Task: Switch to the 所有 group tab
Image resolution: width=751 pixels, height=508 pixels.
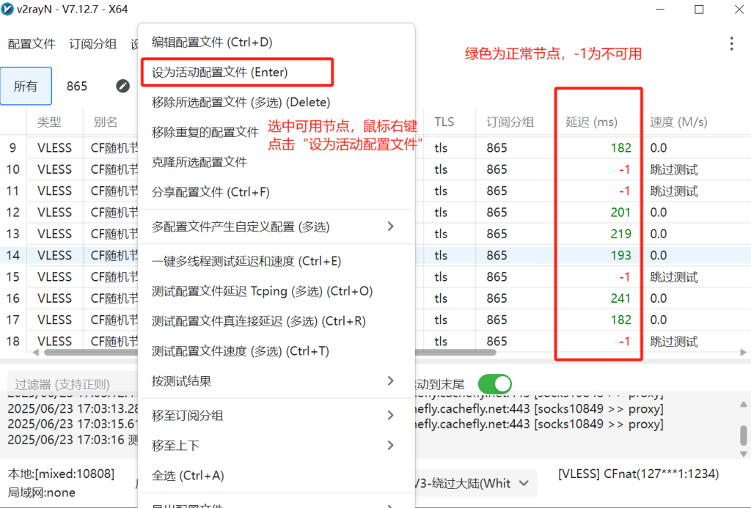Action: pos(26,86)
